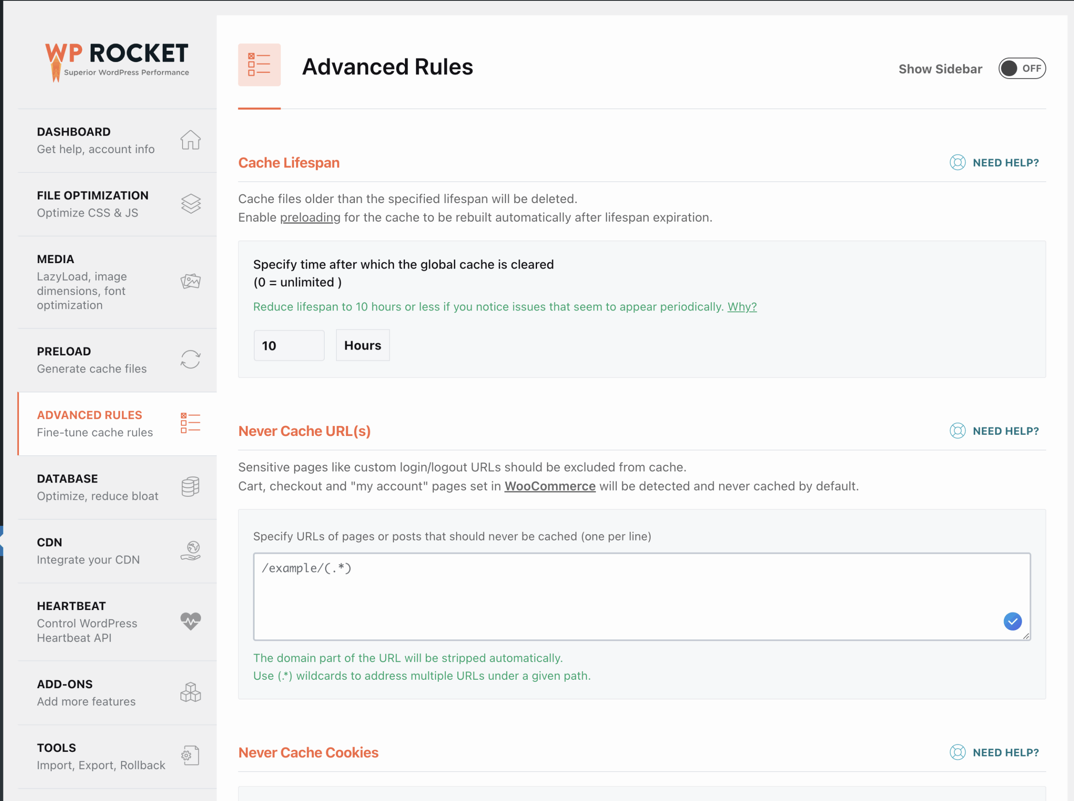The image size is (1074, 801).
Task: Click the blue checkmark badge in textarea
Action: [x=1012, y=621]
